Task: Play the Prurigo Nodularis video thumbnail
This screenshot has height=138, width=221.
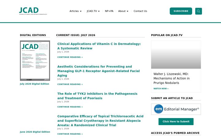Action: [x=176, y=55]
